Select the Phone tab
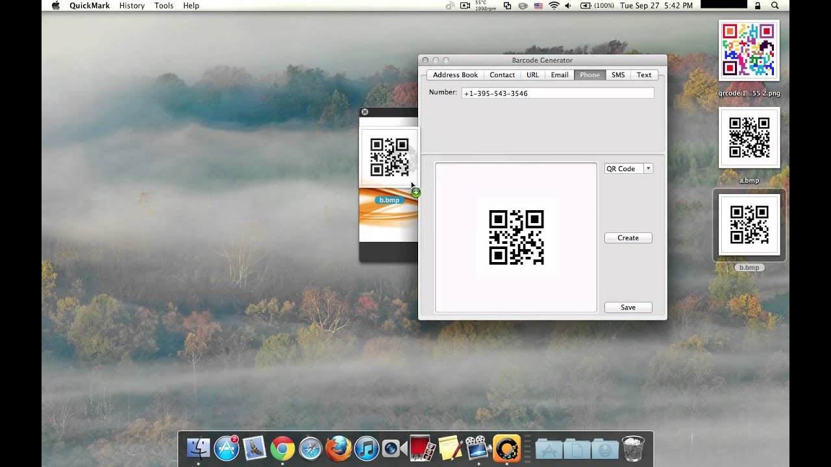 click(x=590, y=75)
